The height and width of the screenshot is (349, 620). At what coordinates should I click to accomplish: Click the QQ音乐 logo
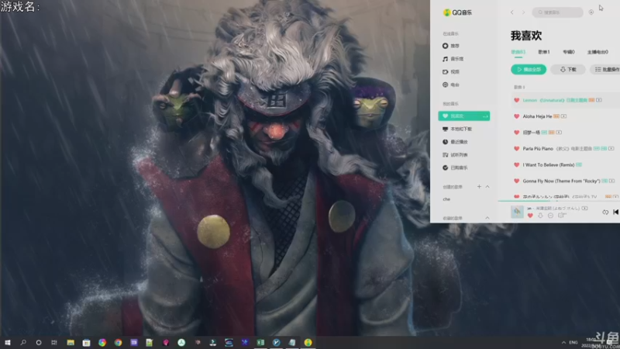click(x=457, y=12)
